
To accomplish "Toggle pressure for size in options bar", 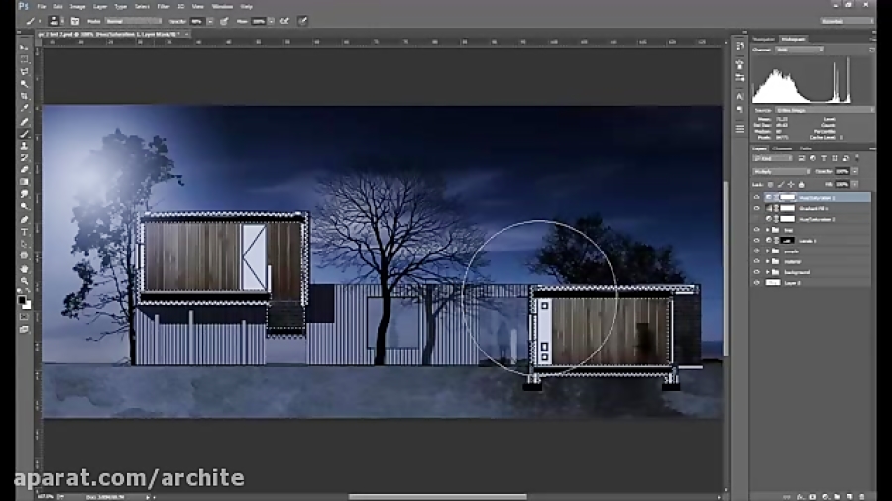I will [302, 21].
